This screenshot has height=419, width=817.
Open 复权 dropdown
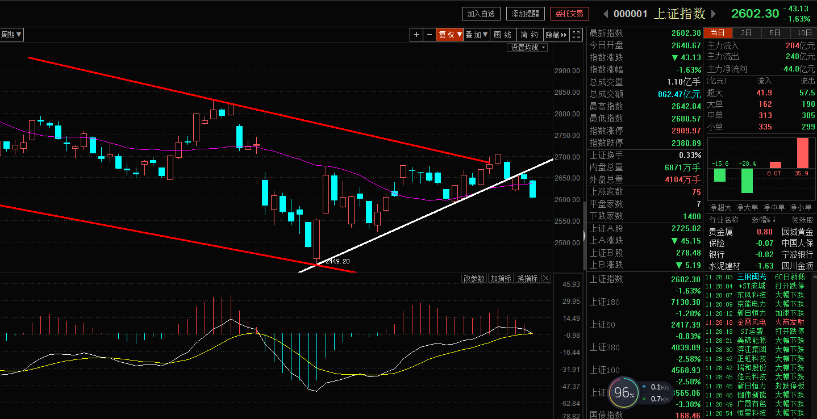[x=450, y=35]
